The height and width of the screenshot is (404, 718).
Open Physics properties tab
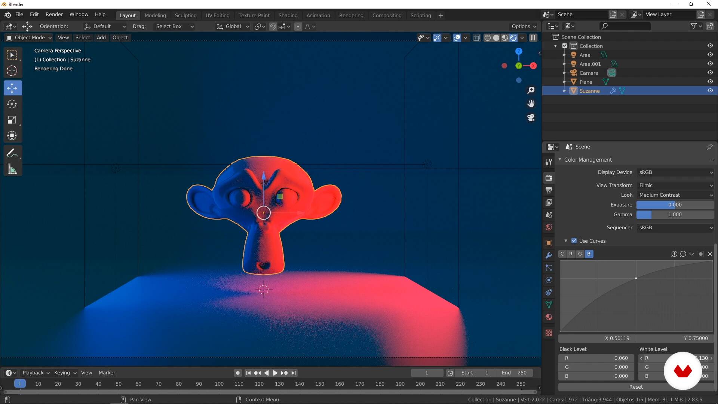(549, 280)
